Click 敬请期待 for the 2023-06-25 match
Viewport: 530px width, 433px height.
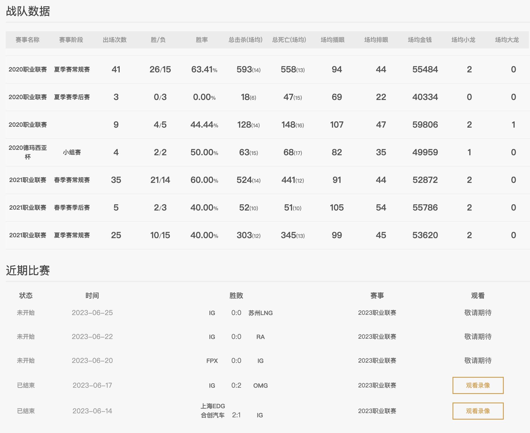pyautogui.click(x=478, y=313)
